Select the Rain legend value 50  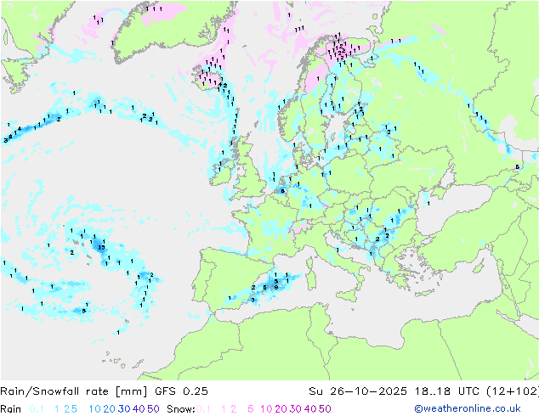pyautogui.click(x=153, y=409)
